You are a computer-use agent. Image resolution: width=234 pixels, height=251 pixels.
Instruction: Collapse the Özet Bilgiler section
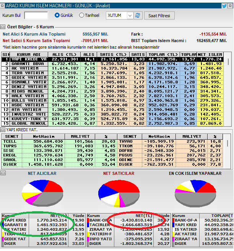coord(3,27)
